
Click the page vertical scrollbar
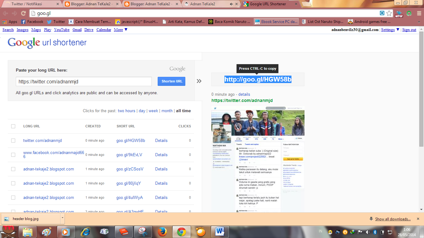(x=421, y=88)
